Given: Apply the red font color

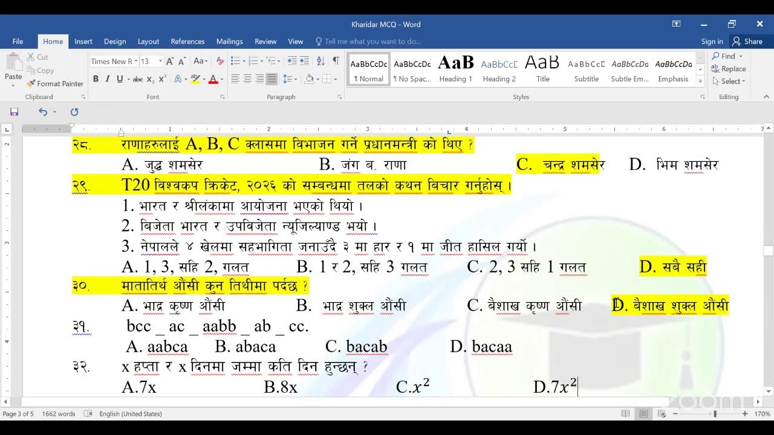Looking at the screenshot, I should 212,79.
